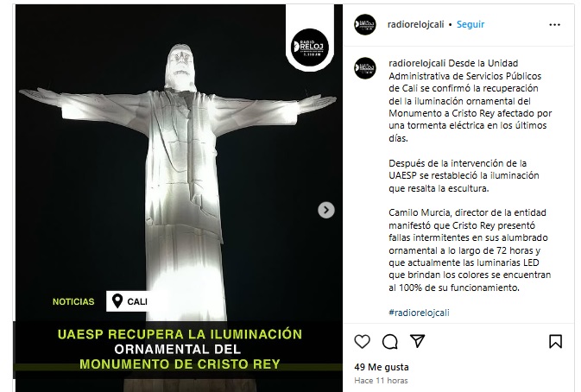Save the post with the bookmark icon
This screenshot has height=392, width=581.
coord(555,341)
